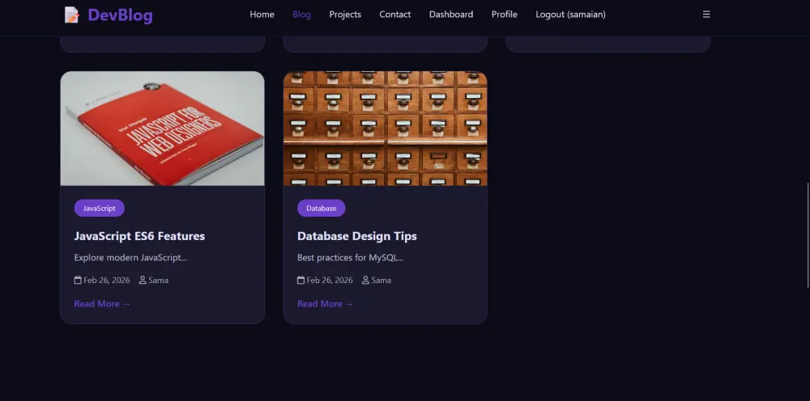Click calendar icon on JavaScript ES6 Features card
Image resolution: width=810 pixels, height=401 pixels.
pyautogui.click(x=78, y=280)
